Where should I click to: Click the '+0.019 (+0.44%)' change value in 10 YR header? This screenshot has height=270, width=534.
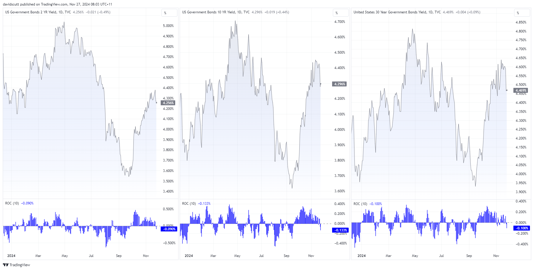[x=277, y=12]
